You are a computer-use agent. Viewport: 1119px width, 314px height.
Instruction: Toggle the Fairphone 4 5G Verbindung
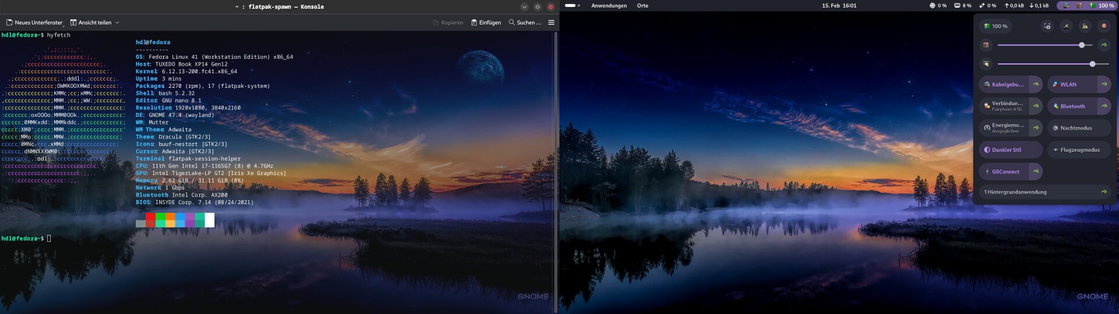click(x=1004, y=106)
